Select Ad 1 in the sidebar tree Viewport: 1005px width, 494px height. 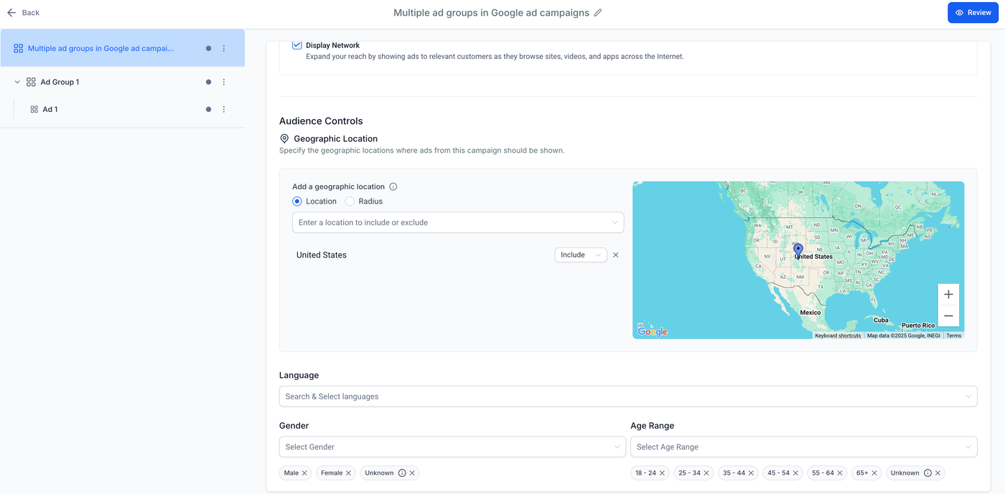(x=50, y=110)
